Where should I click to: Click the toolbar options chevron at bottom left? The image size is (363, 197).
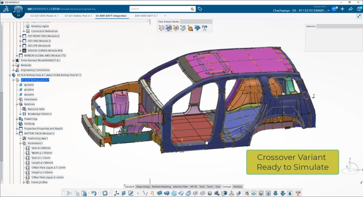click(x=63, y=191)
